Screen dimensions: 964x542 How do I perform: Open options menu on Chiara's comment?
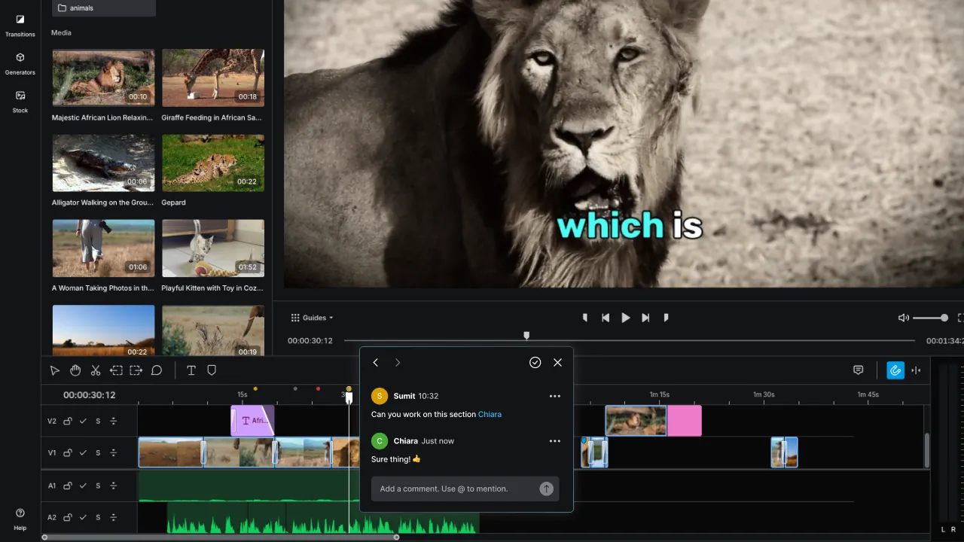coord(555,441)
